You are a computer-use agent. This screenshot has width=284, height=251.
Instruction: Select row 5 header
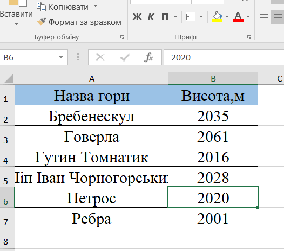(7, 177)
